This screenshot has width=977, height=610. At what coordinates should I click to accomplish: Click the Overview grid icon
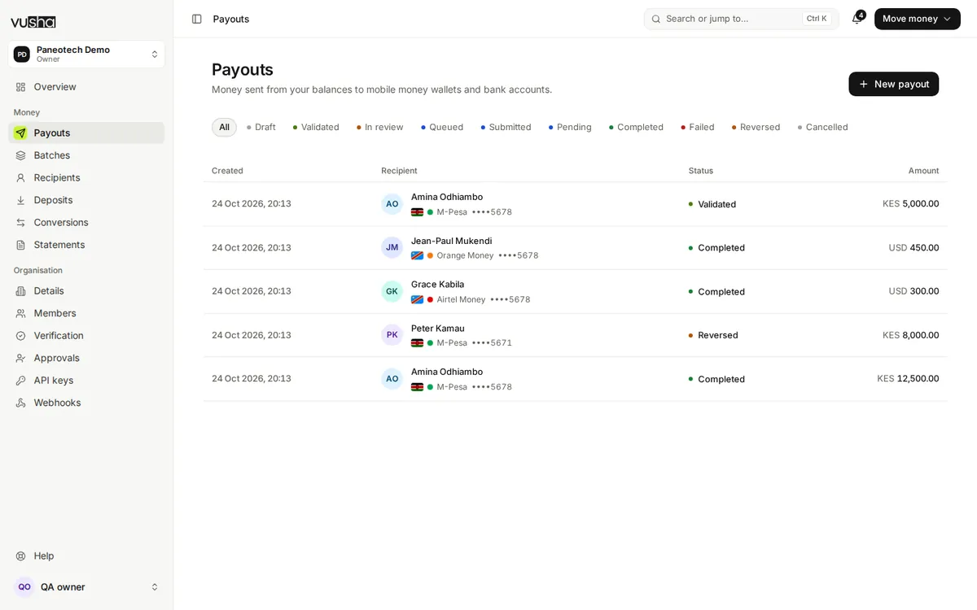pyautogui.click(x=20, y=87)
